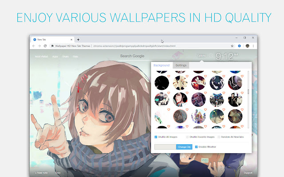Switch to the Settings tab
The width and height of the screenshot is (284, 177).
[x=181, y=65]
